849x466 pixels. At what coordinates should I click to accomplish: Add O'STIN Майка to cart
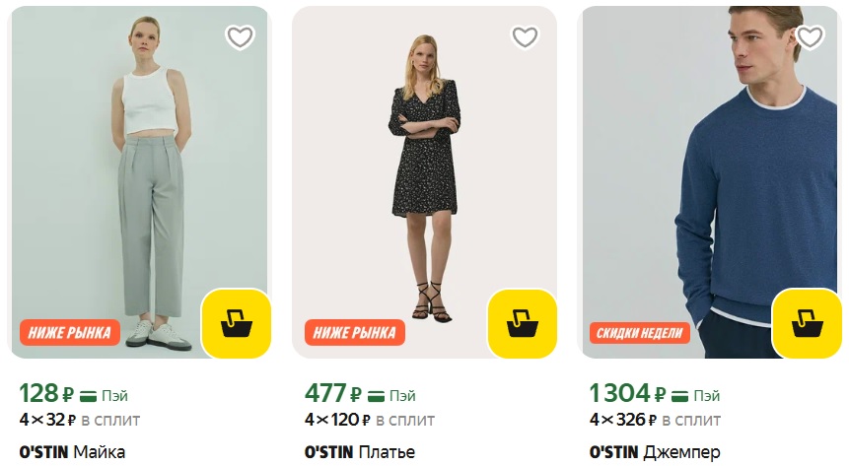[237, 323]
